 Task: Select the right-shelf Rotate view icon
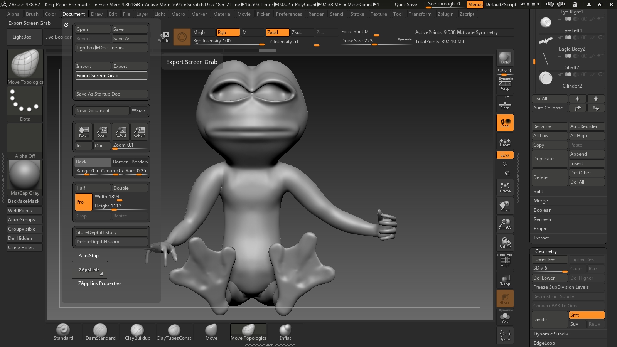point(505,243)
